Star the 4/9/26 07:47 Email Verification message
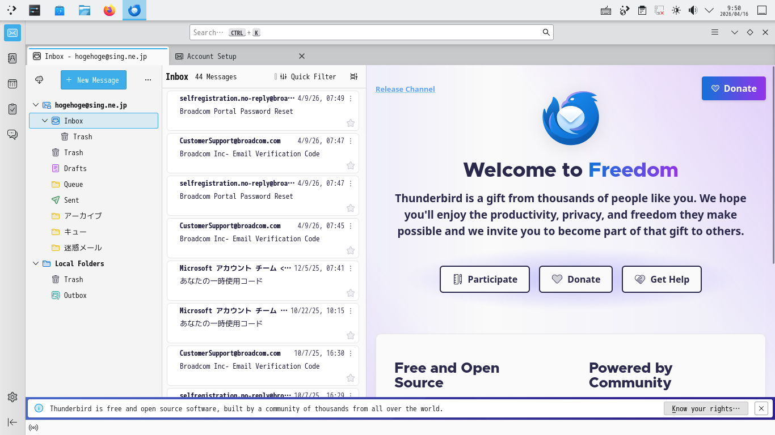 (351, 165)
